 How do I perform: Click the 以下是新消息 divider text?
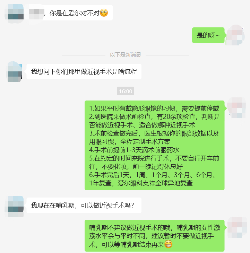coord(126,54)
